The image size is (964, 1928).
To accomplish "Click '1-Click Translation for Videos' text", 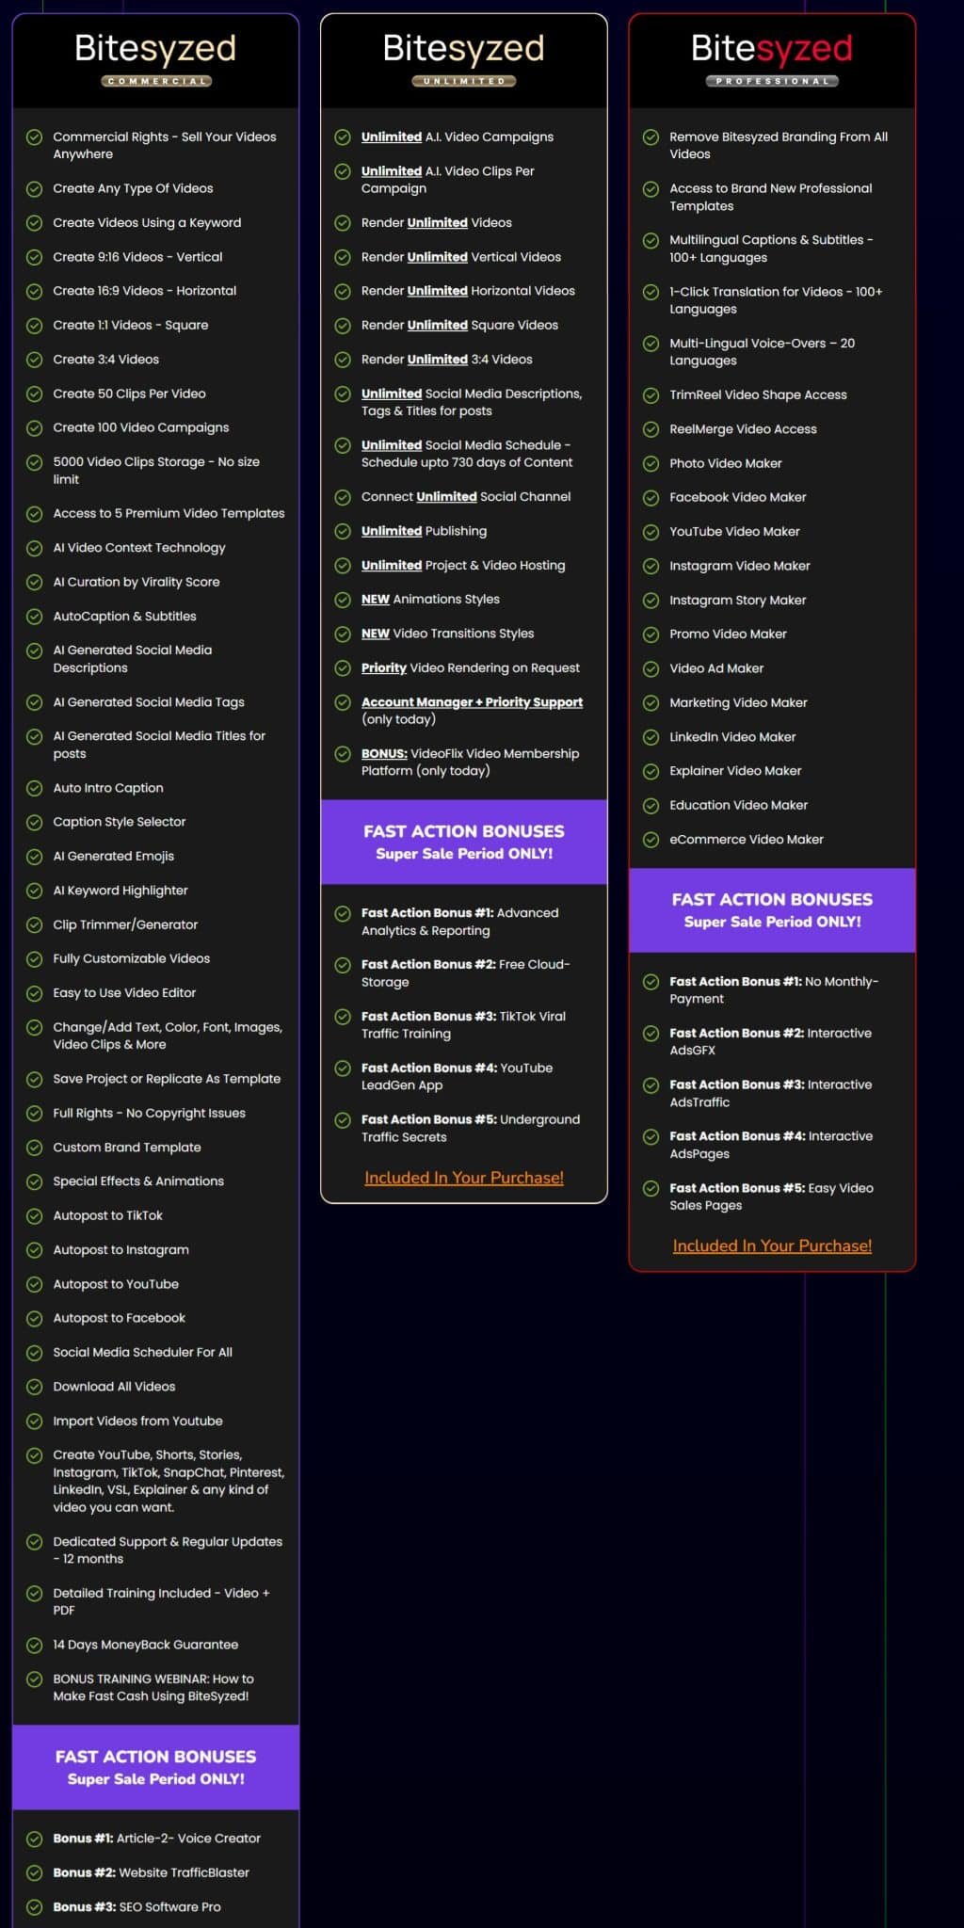I will pyautogui.click(x=776, y=300).
